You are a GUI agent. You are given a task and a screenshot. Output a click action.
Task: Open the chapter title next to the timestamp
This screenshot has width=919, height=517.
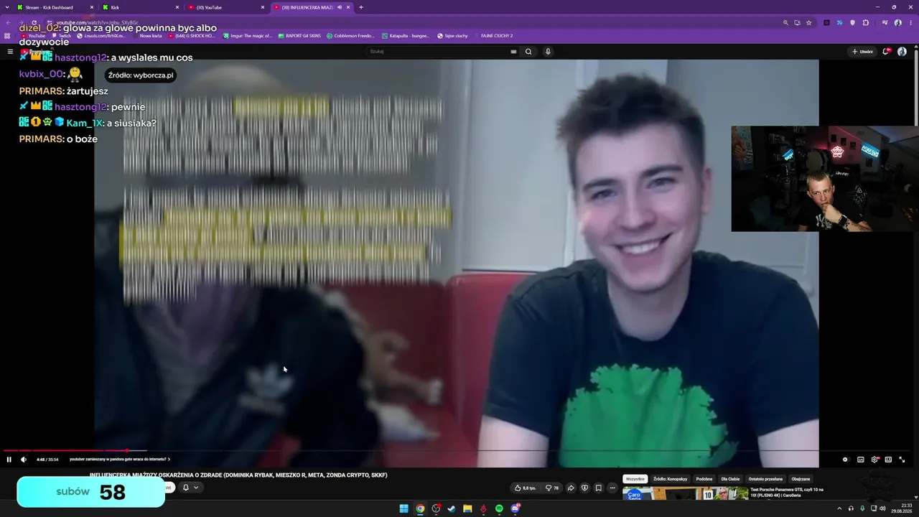tap(119, 460)
